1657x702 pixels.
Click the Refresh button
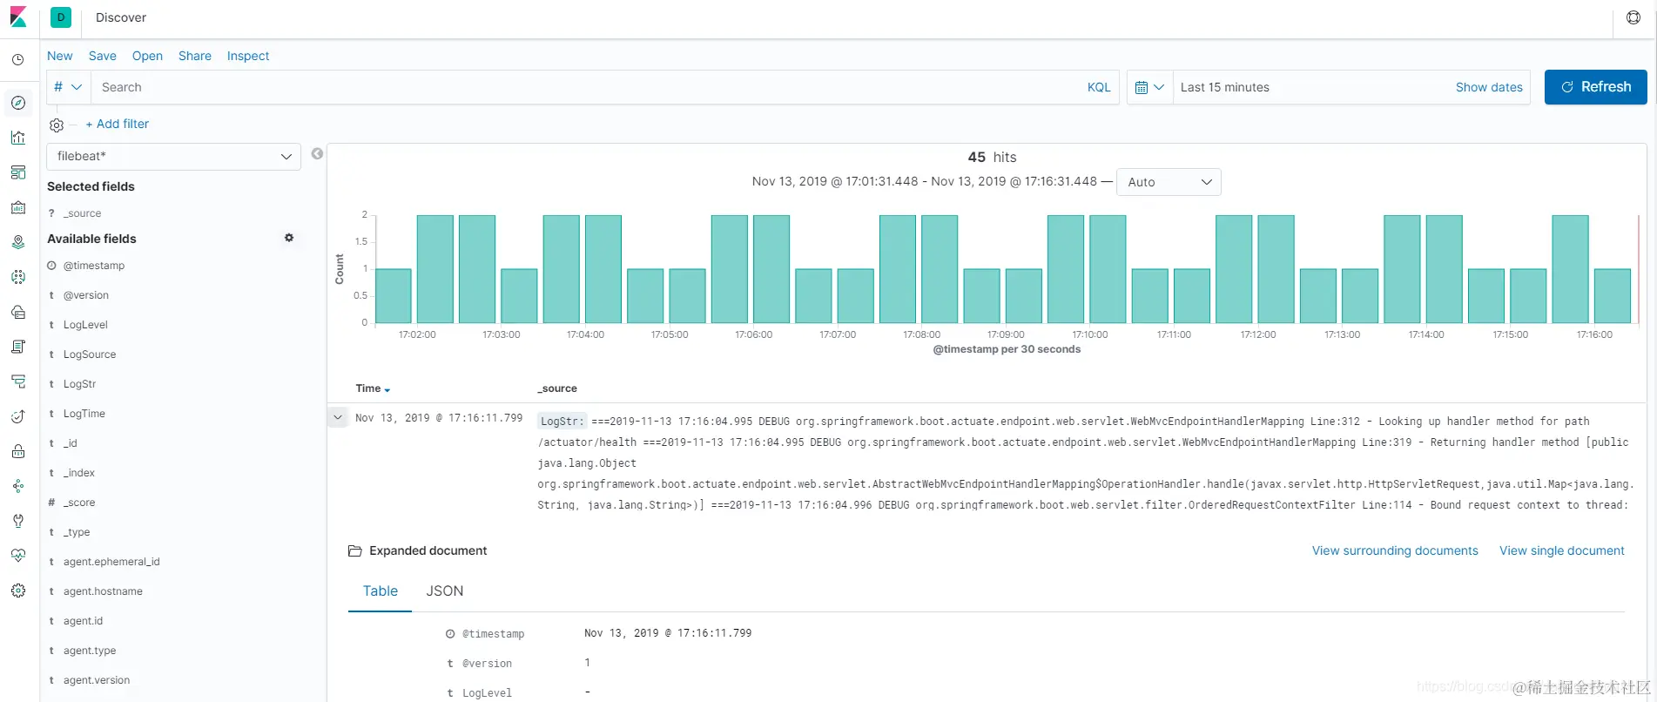click(x=1595, y=87)
